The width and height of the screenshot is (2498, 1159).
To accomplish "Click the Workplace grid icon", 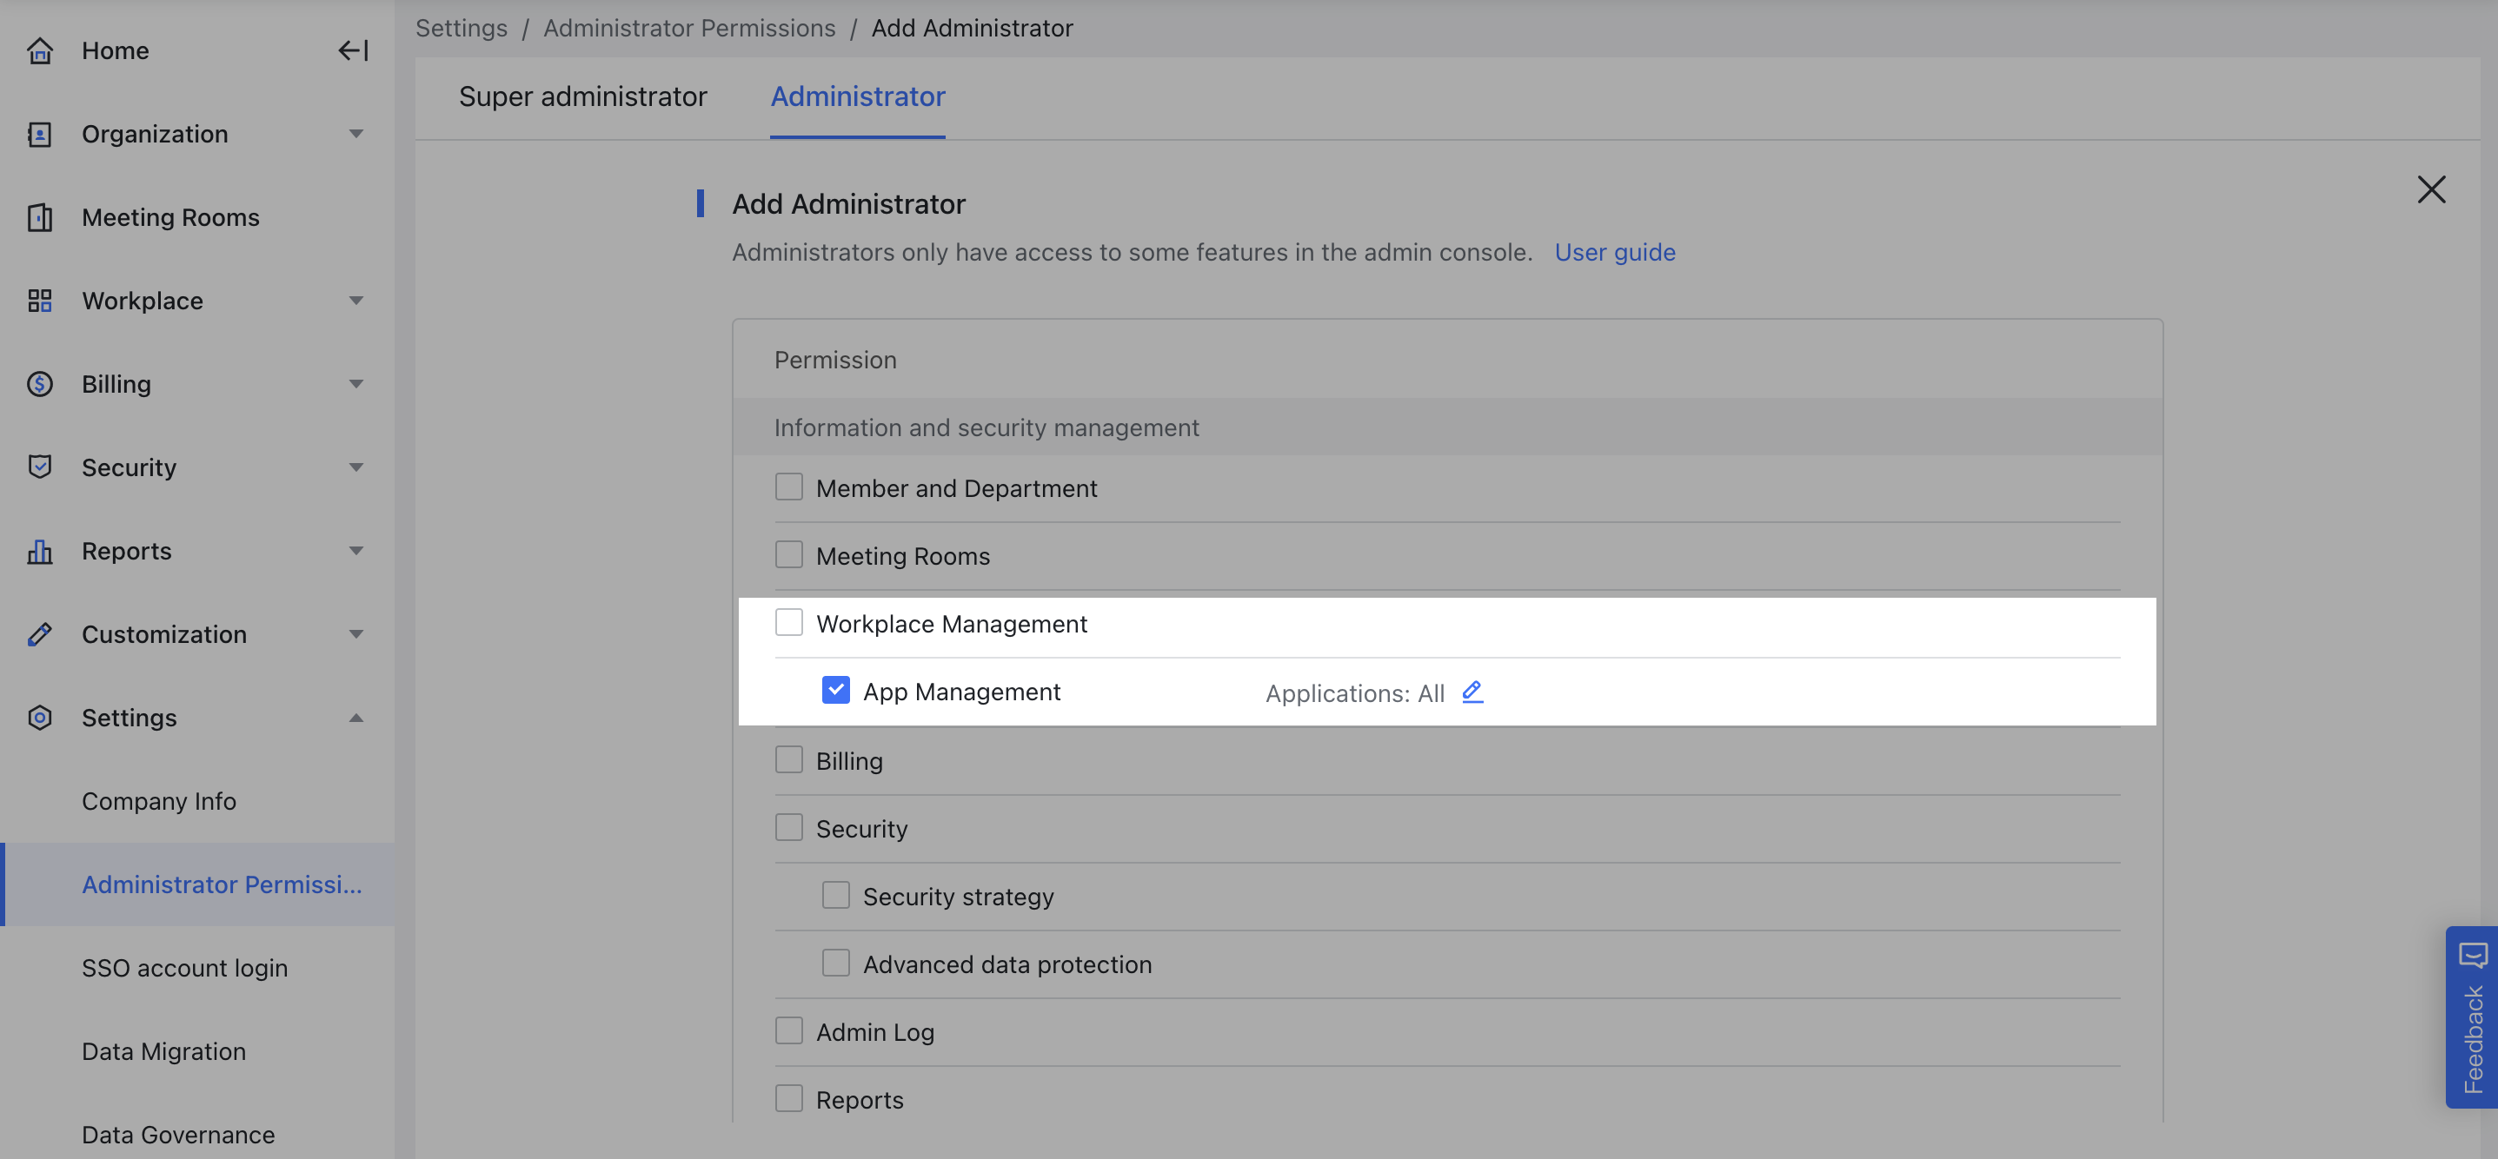I will pos(40,301).
